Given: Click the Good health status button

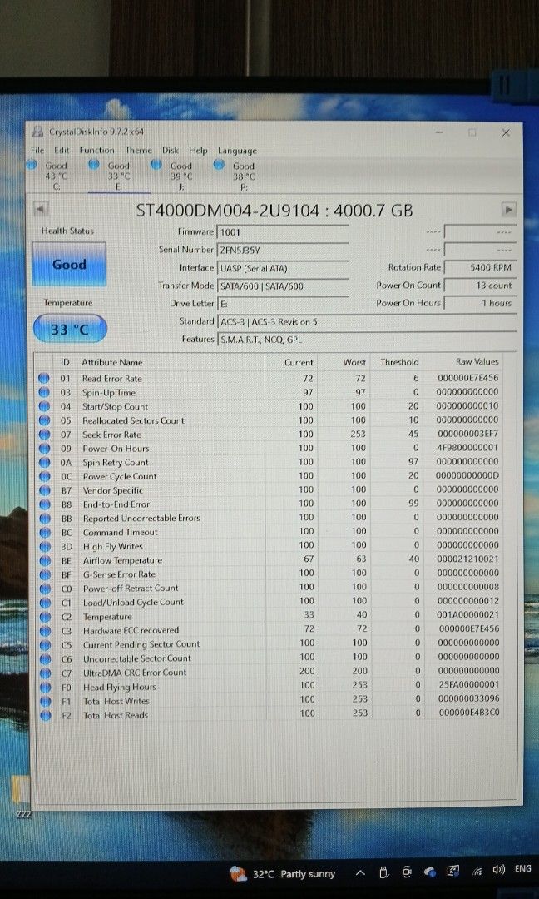Looking at the screenshot, I should 69,265.
